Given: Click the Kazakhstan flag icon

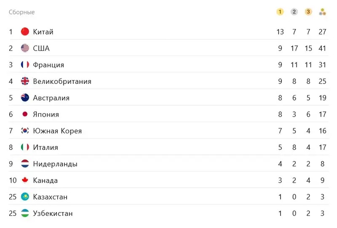Looking at the screenshot, I should coord(25,197).
